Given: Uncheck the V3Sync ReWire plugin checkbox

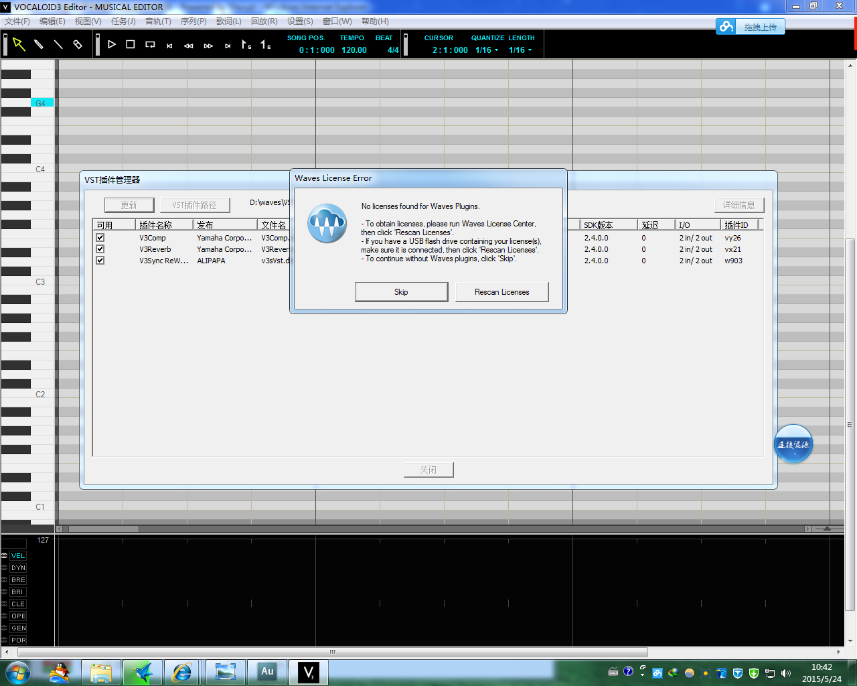Looking at the screenshot, I should [100, 261].
